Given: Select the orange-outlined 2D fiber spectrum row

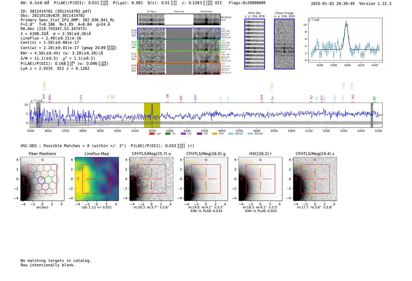Looking at the screenshot, I should [179, 57].
